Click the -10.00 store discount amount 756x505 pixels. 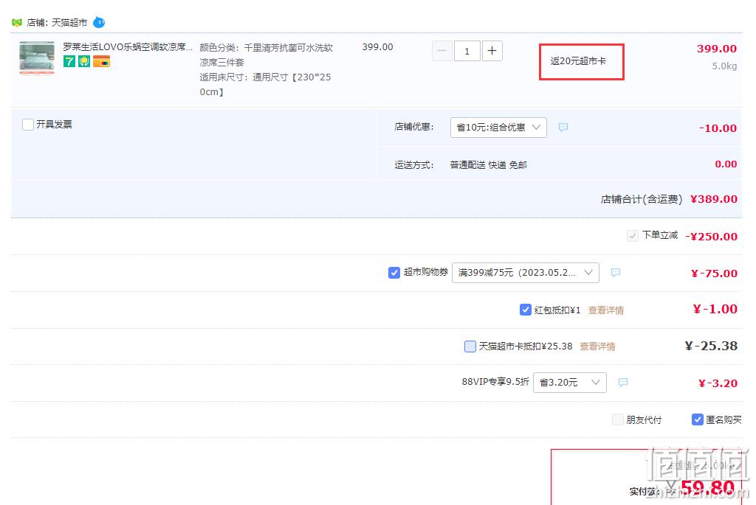718,128
